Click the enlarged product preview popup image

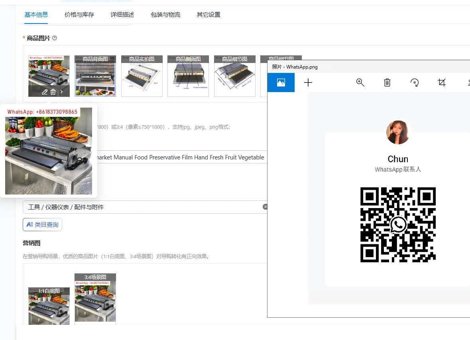[x=49, y=151]
